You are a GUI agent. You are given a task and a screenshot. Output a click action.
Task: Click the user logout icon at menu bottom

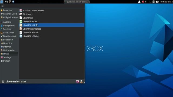click(81, 81)
